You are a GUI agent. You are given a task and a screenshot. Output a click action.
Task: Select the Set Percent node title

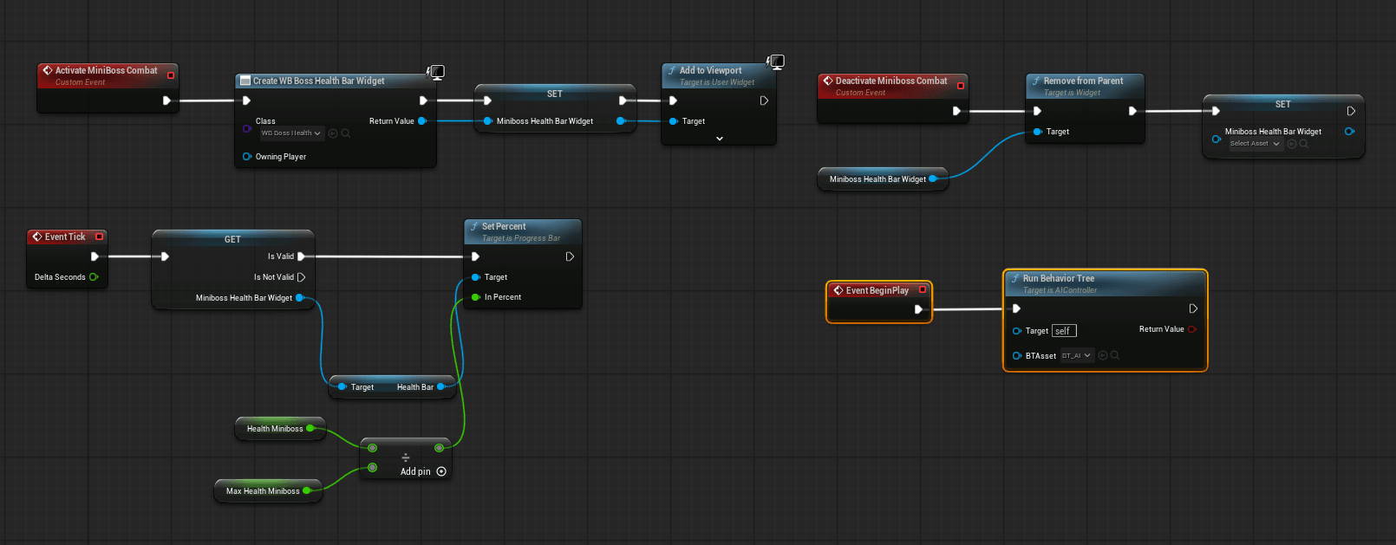coord(504,226)
